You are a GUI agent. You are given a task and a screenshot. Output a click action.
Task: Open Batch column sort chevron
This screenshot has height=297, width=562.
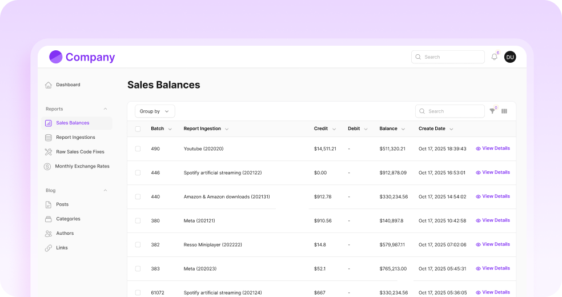pos(170,129)
